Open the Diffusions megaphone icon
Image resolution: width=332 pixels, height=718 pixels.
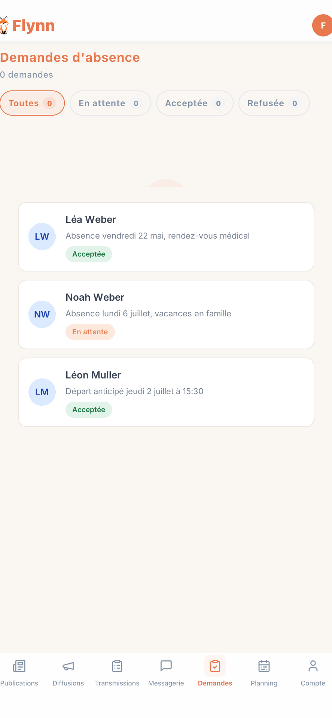coord(68,666)
